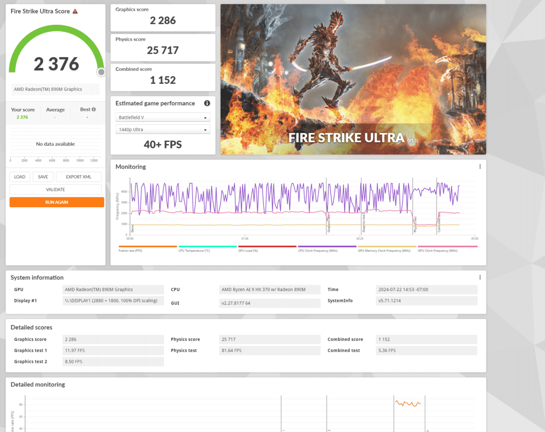Click the SystemInfo version v5.71.1214
The image size is (545, 432).
coord(427,301)
